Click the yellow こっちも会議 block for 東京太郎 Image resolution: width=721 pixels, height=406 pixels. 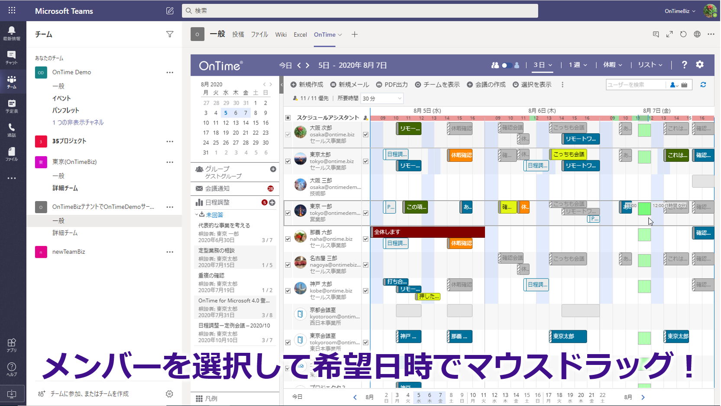[x=568, y=154]
